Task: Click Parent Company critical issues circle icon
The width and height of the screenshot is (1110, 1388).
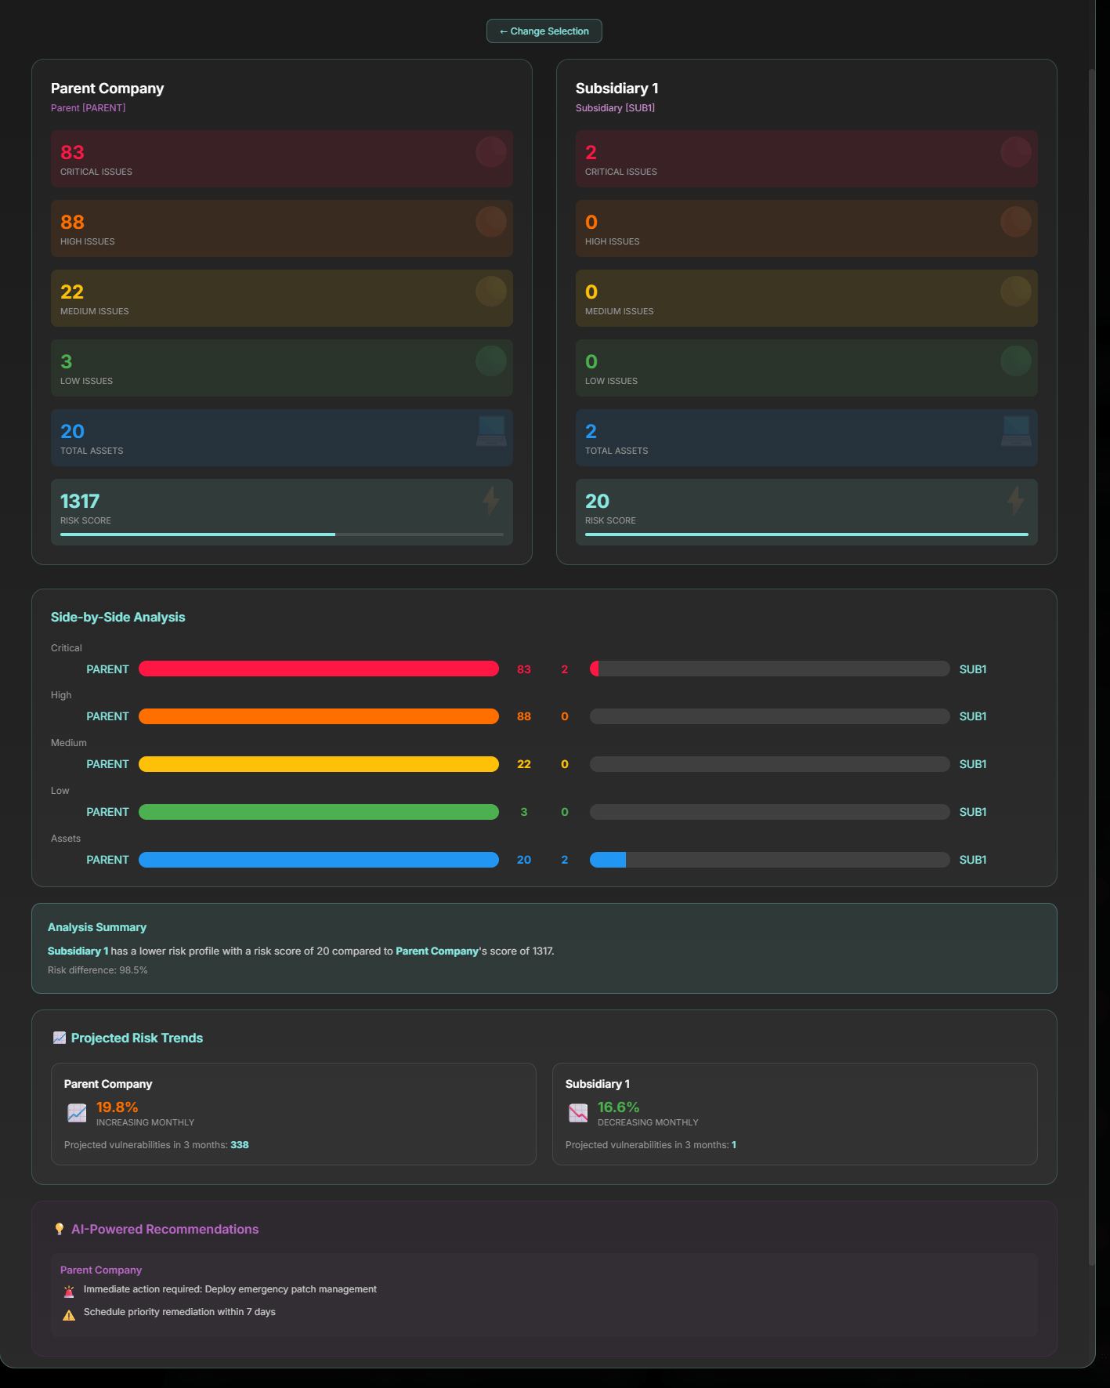Action: pyautogui.click(x=491, y=152)
